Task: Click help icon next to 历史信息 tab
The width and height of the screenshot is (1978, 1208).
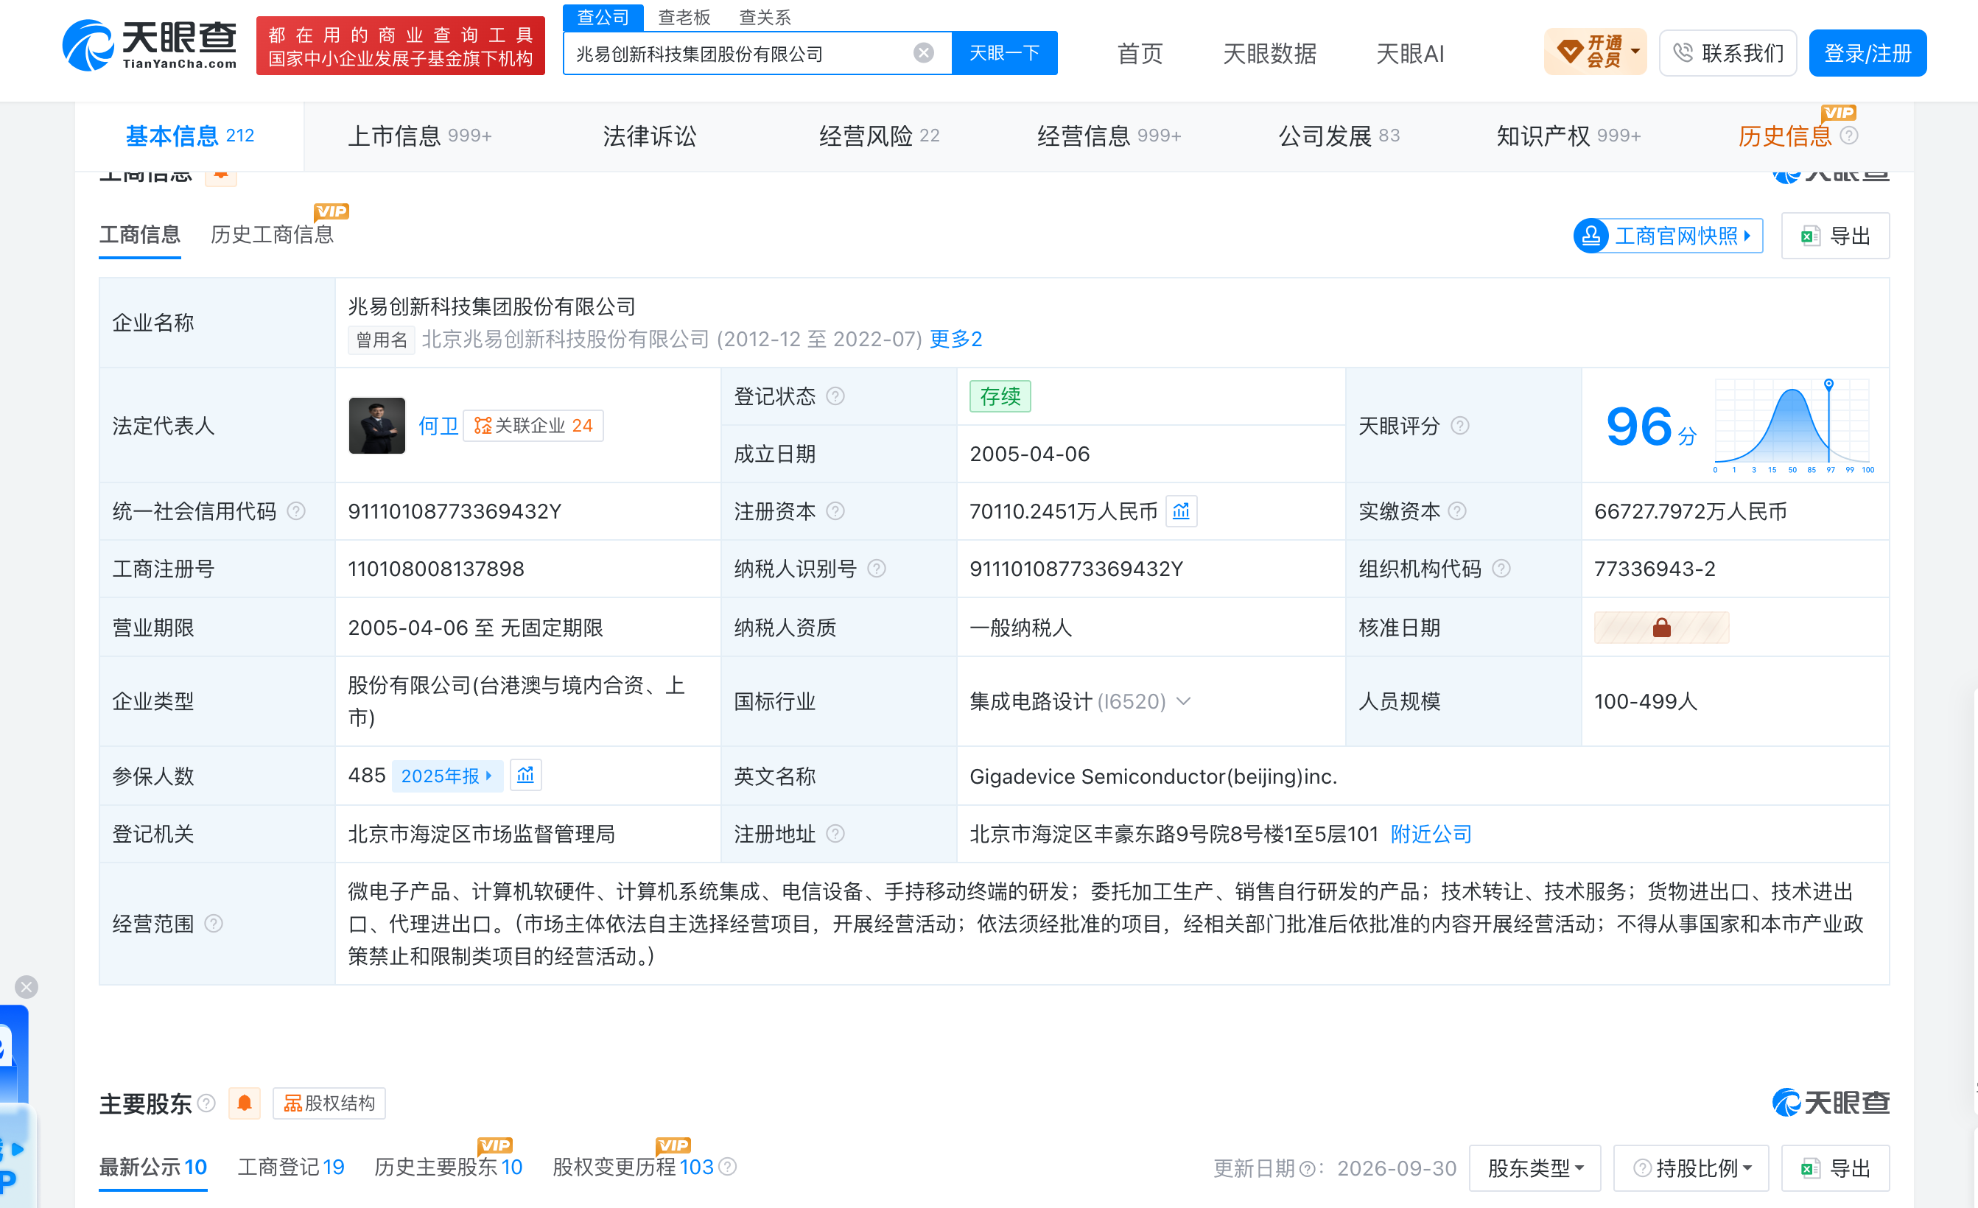Action: coord(1849,136)
